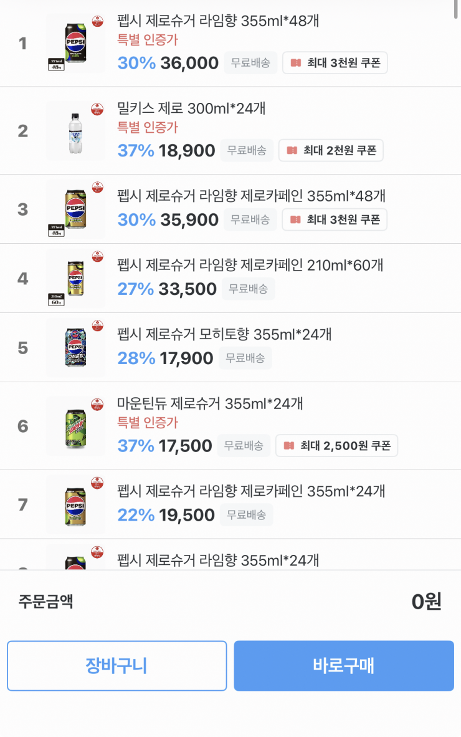Viewport: 461px width, 737px height.
Task: Select the Mountain Dew Zero Sugar can image
Action: click(x=75, y=426)
